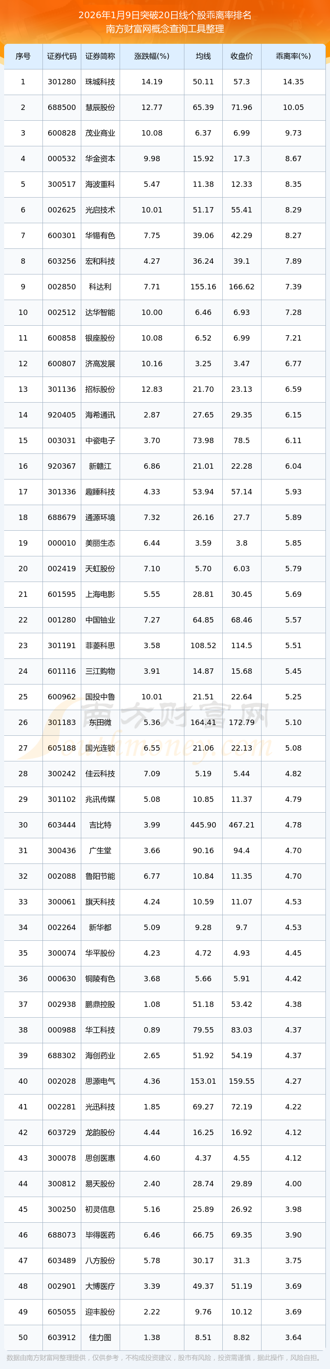Select stock name 慧辰股份

[x=100, y=107]
